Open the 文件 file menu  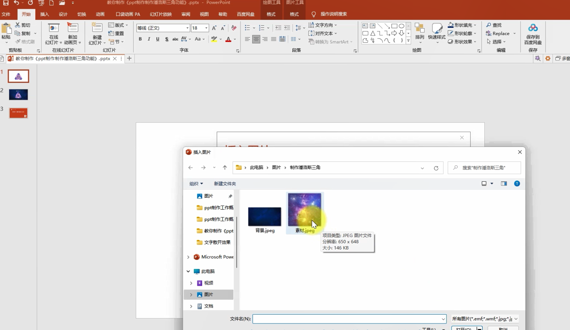(x=6, y=14)
